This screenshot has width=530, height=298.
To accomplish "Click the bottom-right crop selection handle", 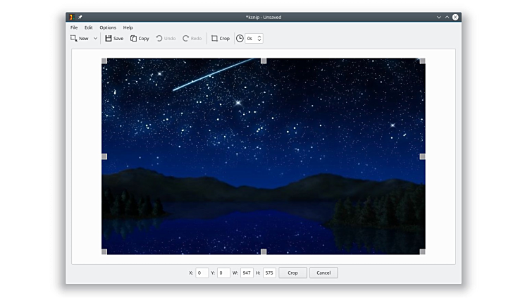I will (422, 252).
